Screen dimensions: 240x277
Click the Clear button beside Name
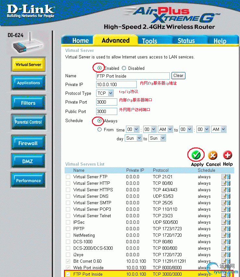coord(178,76)
